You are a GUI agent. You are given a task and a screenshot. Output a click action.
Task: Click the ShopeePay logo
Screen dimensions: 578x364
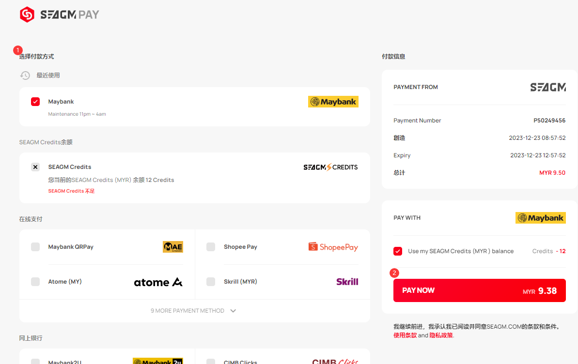[333, 247]
